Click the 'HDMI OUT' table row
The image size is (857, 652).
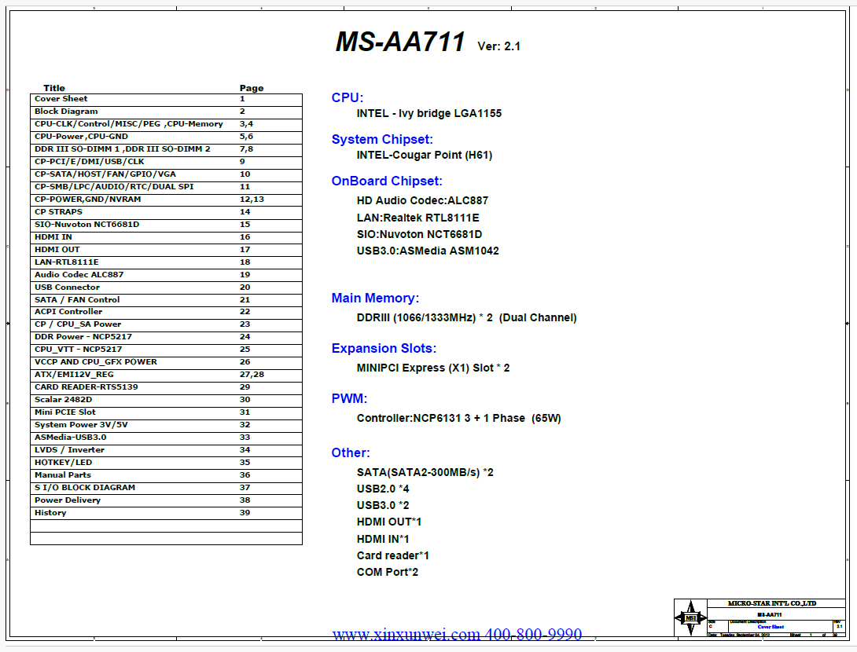166,250
